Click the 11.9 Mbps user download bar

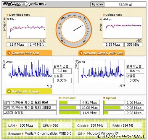coord(69,113)
